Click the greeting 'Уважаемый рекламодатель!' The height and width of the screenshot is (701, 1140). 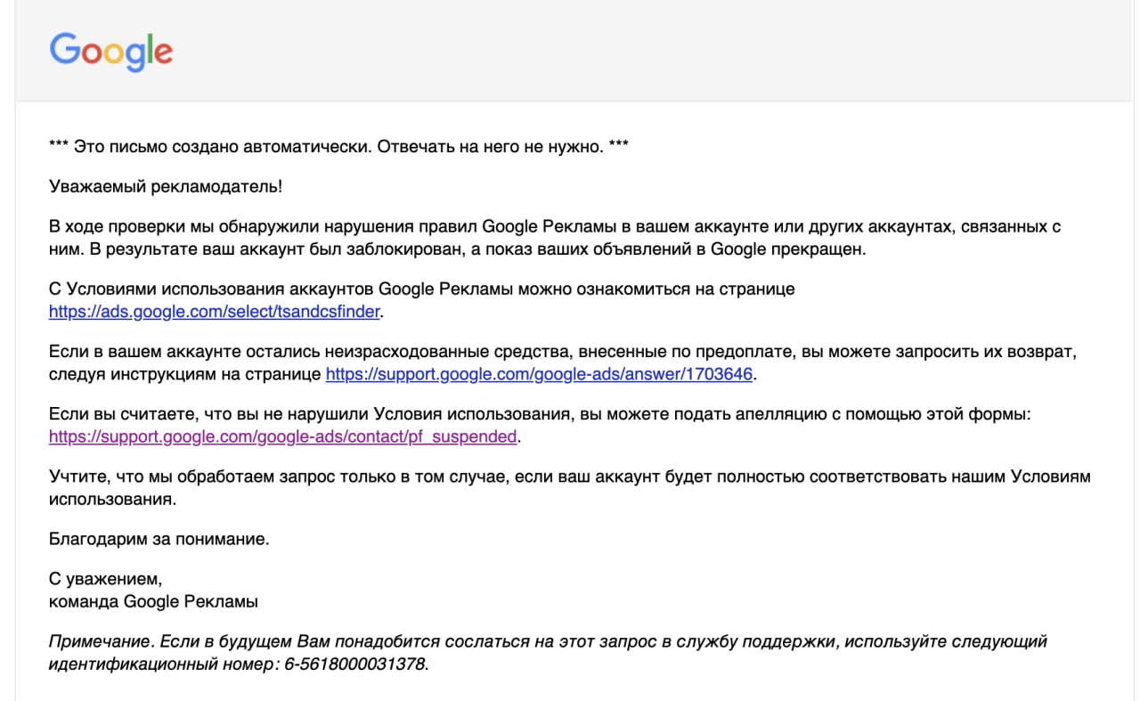tap(166, 187)
